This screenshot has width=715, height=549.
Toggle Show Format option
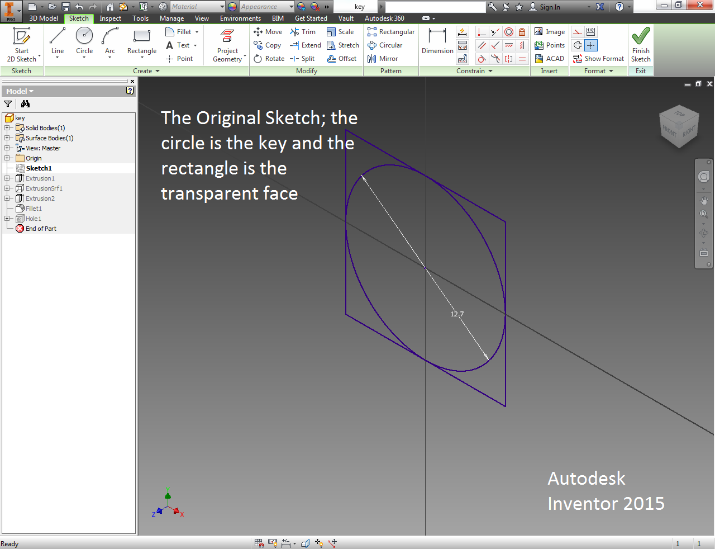pyautogui.click(x=598, y=59)
